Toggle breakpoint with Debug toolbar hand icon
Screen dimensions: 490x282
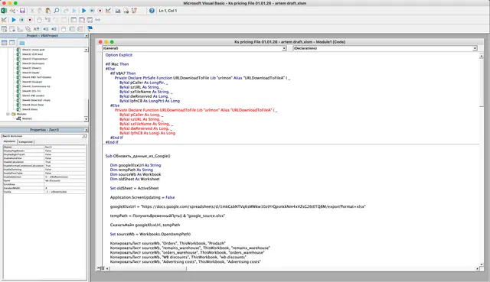39,20
